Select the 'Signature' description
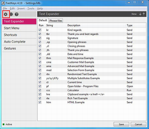 [73, 38]
